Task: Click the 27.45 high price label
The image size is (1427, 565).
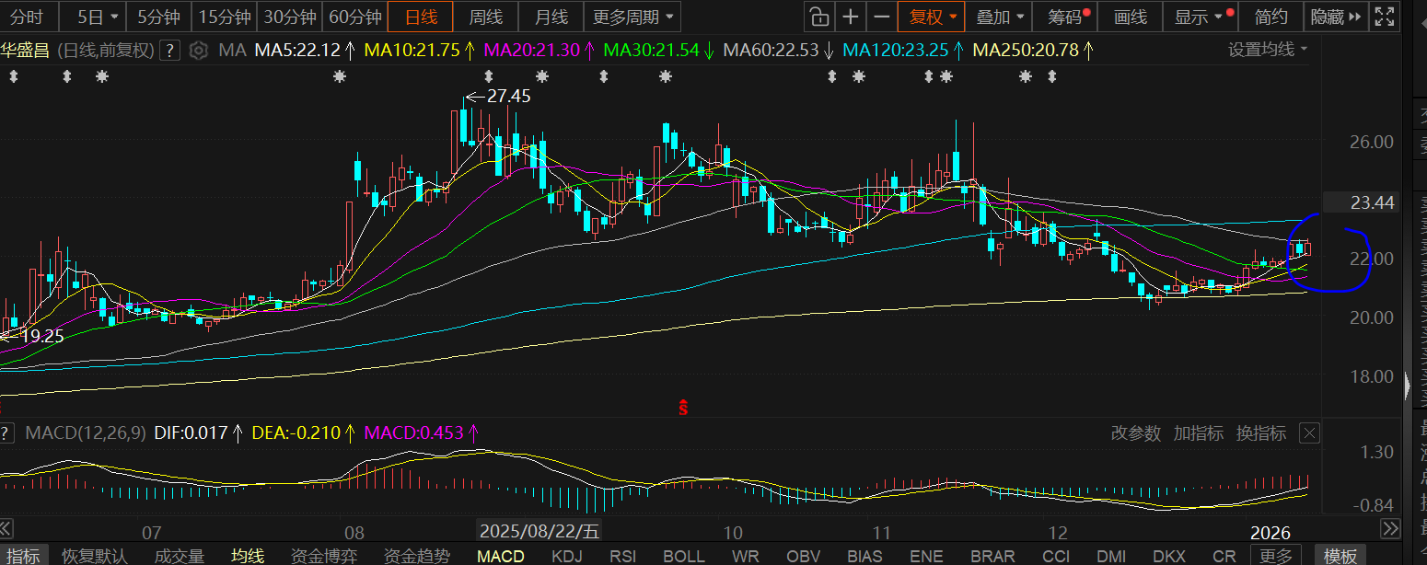Action: (x=508, y=96)
